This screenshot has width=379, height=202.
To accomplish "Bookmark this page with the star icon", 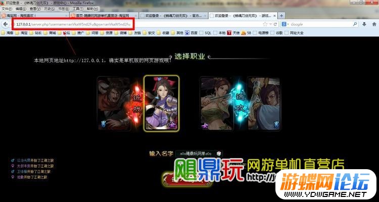I will click(265, 24).
